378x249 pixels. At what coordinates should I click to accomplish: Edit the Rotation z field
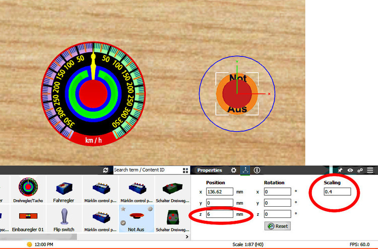click(278, 214)
